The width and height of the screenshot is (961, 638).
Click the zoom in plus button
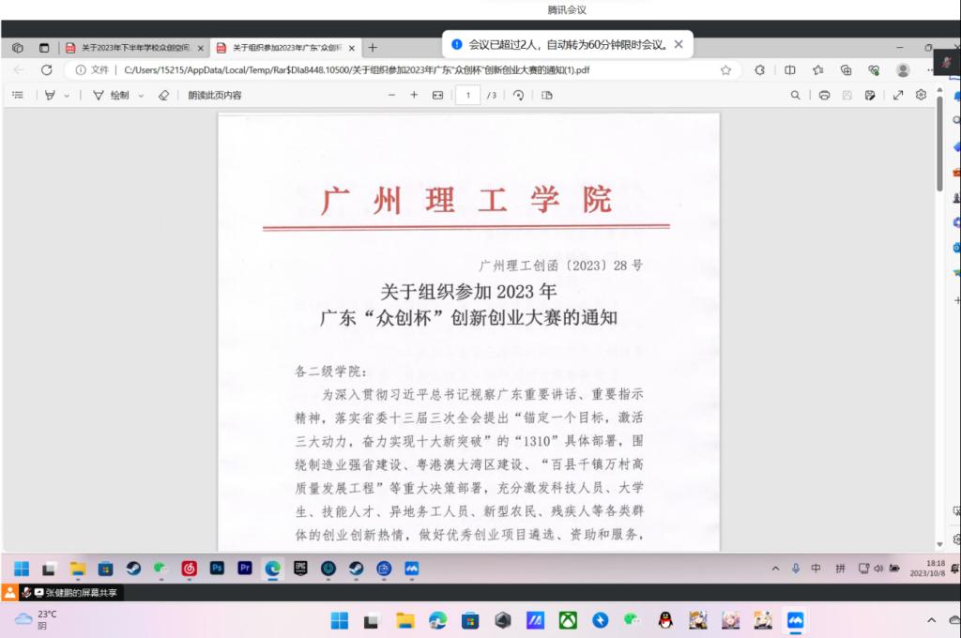point(414,95)
